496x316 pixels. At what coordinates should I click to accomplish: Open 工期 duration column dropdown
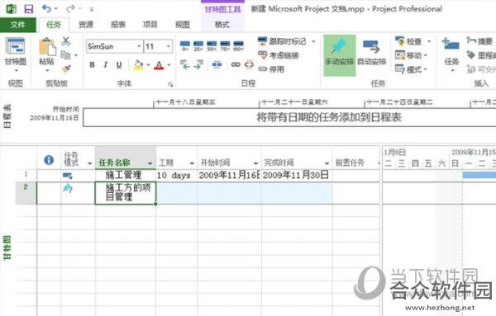[x=192, y=163]
